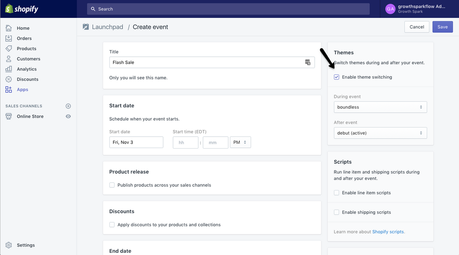Enable line item scripts checkbox

337,193
